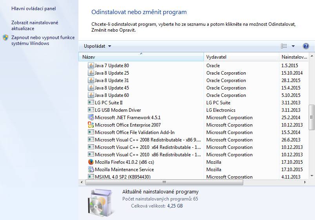Click install date 25.2.2014
This screenshot has width=315, height=220.
point(291,117)
